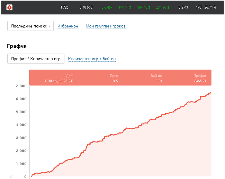Click the 170 value in top bar
The height and width of the screenshot is (179, 225).
point(199,7)
